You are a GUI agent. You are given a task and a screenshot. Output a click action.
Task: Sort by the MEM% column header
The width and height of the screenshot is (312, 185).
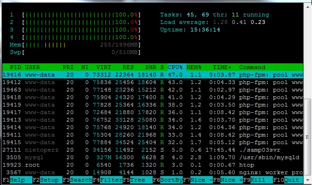click(x=194, y=67)
